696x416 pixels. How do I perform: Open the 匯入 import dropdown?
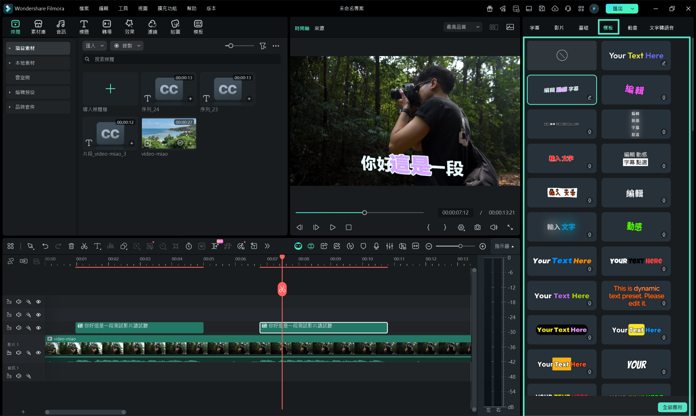pos(94,46)
